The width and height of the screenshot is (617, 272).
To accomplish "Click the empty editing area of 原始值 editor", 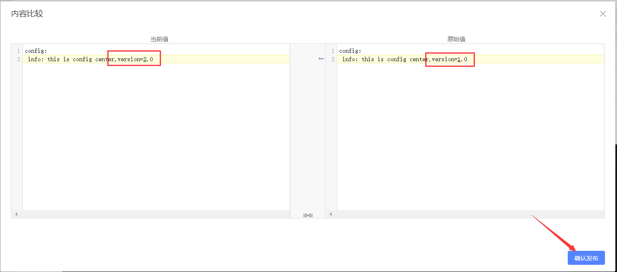I will [470, 136].
